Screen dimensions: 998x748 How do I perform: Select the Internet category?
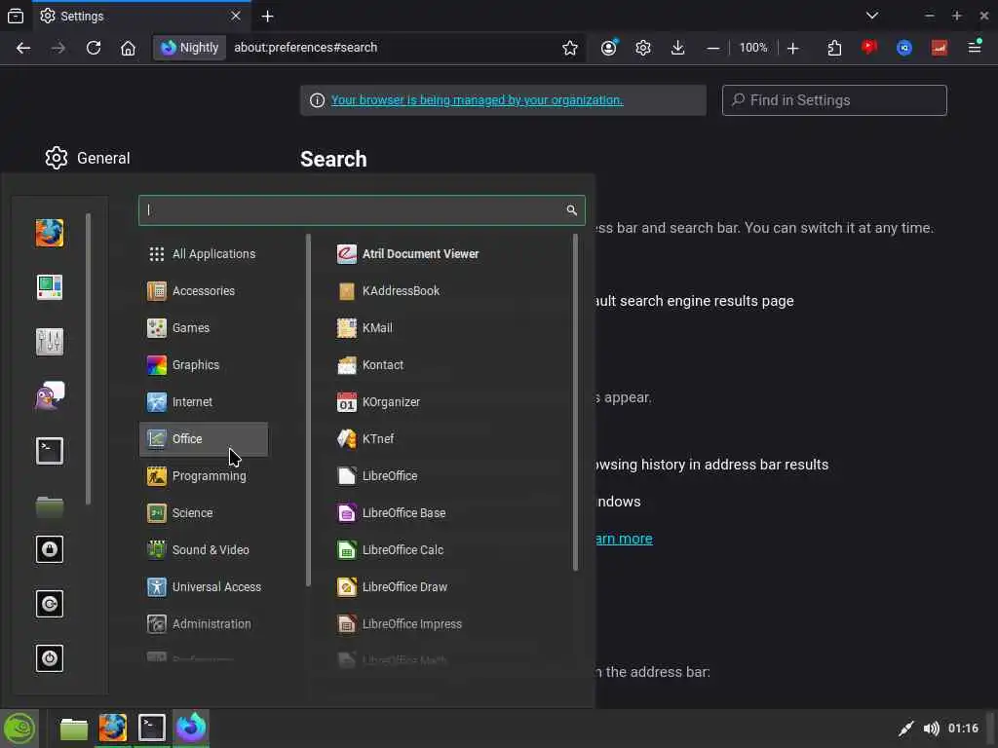tap(204, 402)
